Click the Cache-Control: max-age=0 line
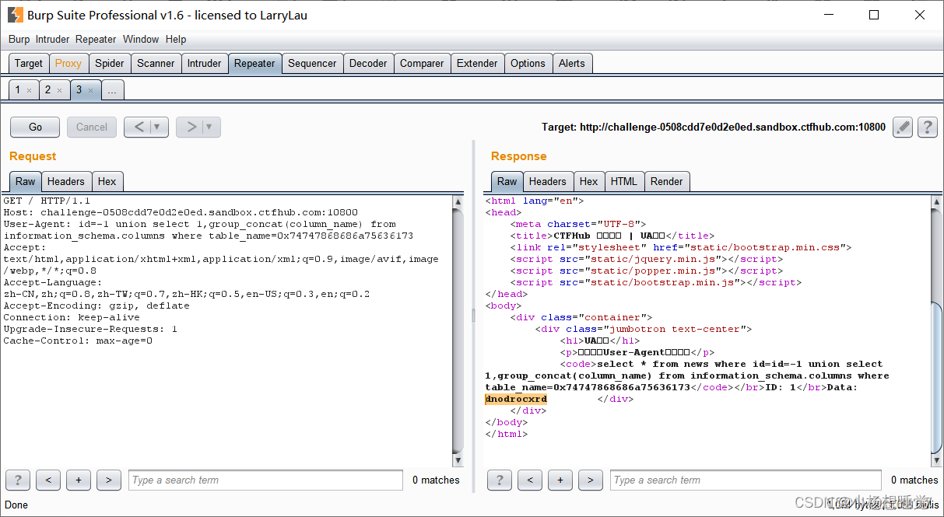 (78, 341)
